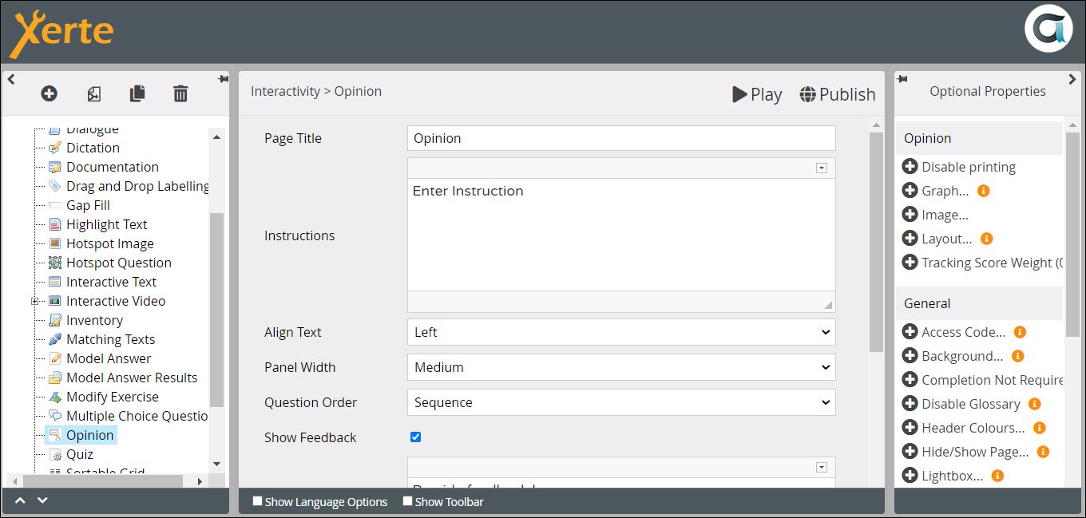
Task: Expand the Interactive Video tree node
Action: (x=34, y=301)
